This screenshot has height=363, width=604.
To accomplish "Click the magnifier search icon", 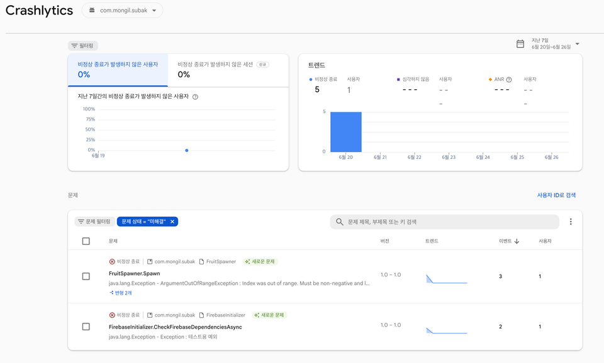I will [x=339, y=222].
